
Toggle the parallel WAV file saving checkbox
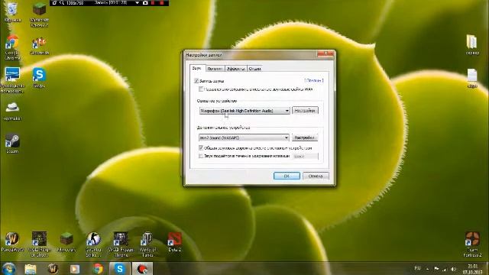pos(201,89)
